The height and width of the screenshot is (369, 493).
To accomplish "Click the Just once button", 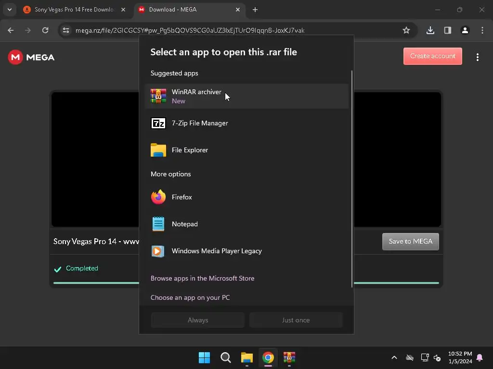I will pyautogui.click(x=296, y=320).
